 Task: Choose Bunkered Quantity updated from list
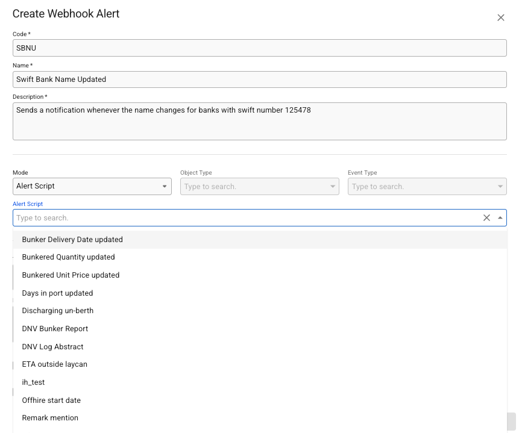click(x=68, y=257)
